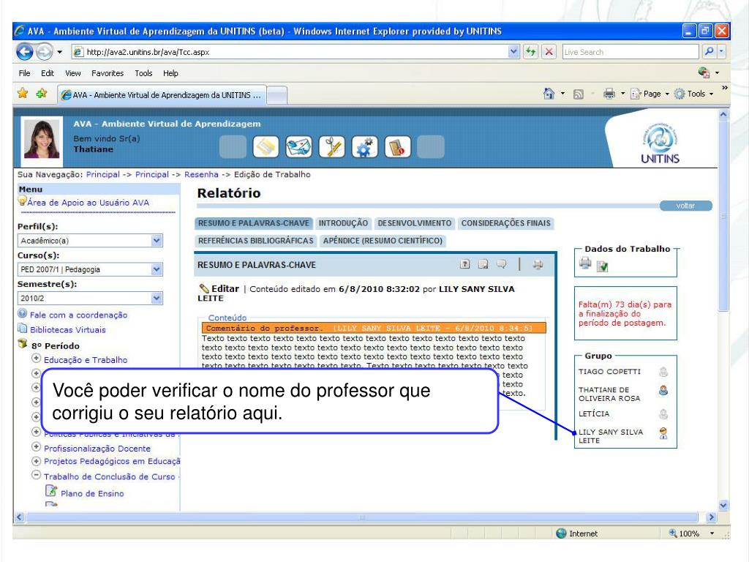Click printer icon under Dados do Trabalho
This screenshot has width=749, height=562.
[585, 263]
